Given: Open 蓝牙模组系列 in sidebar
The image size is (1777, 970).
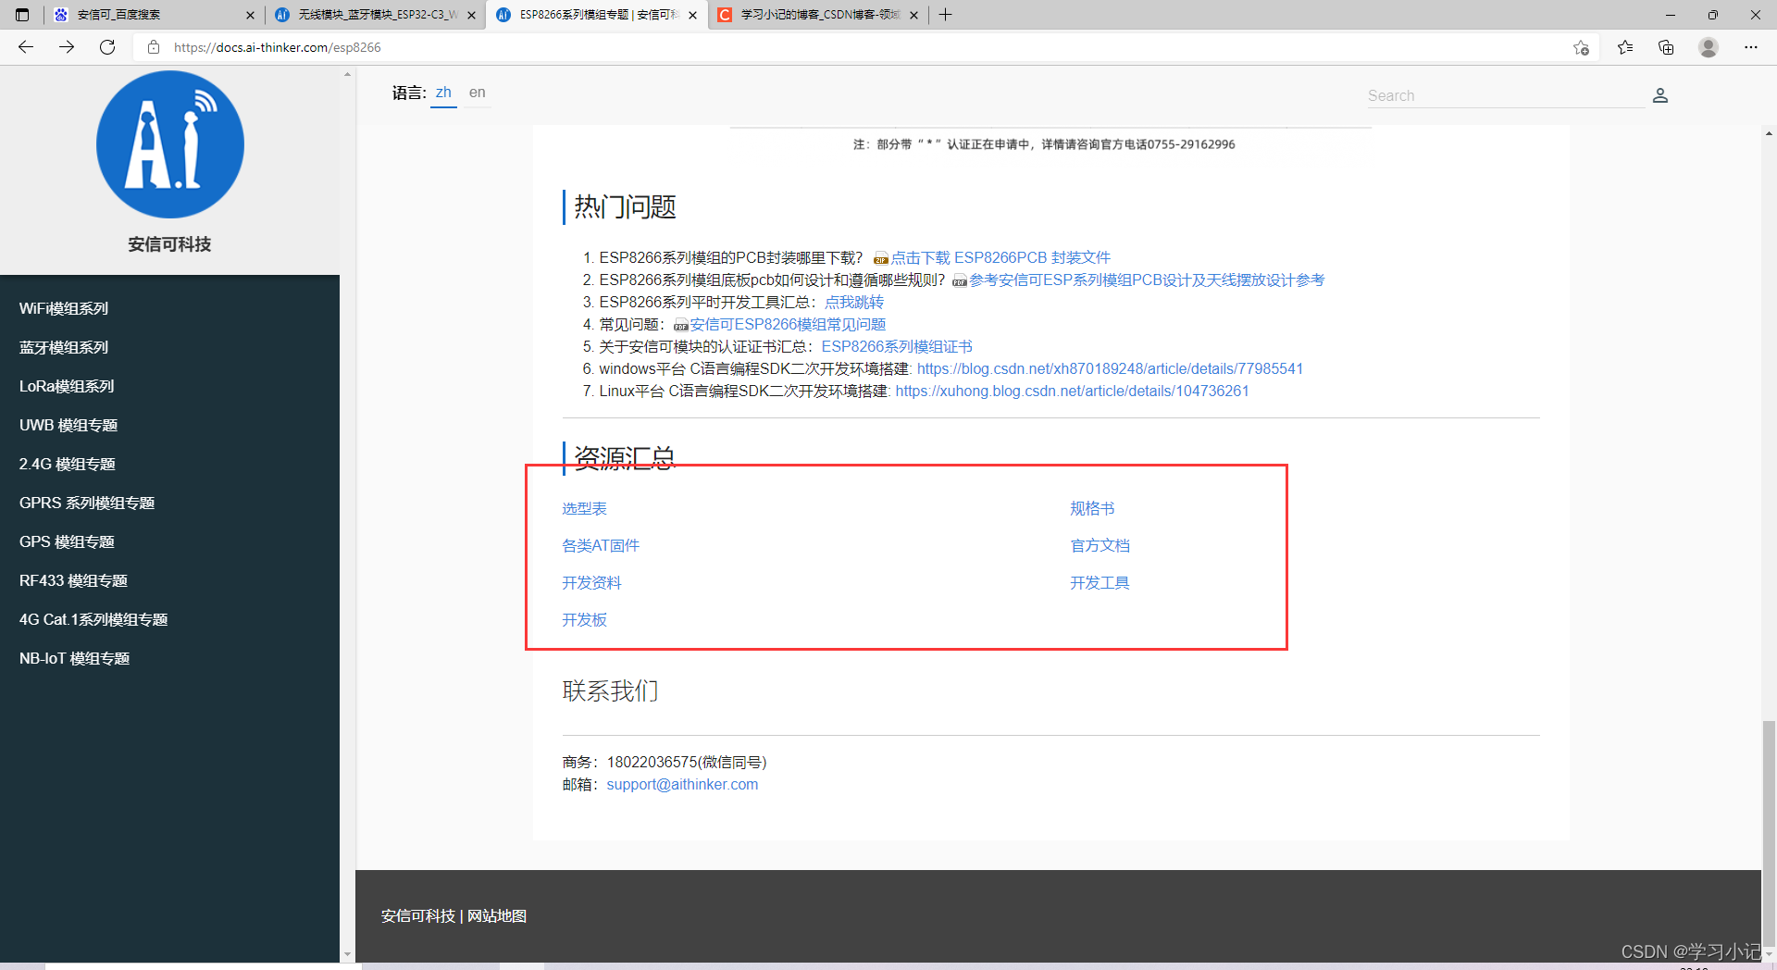Looking at the screenshot, I should [64, 348].
